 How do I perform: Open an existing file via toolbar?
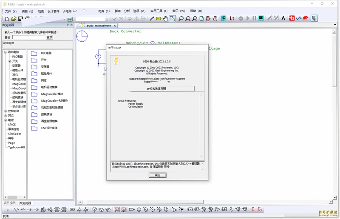click(x=14, y=19)
